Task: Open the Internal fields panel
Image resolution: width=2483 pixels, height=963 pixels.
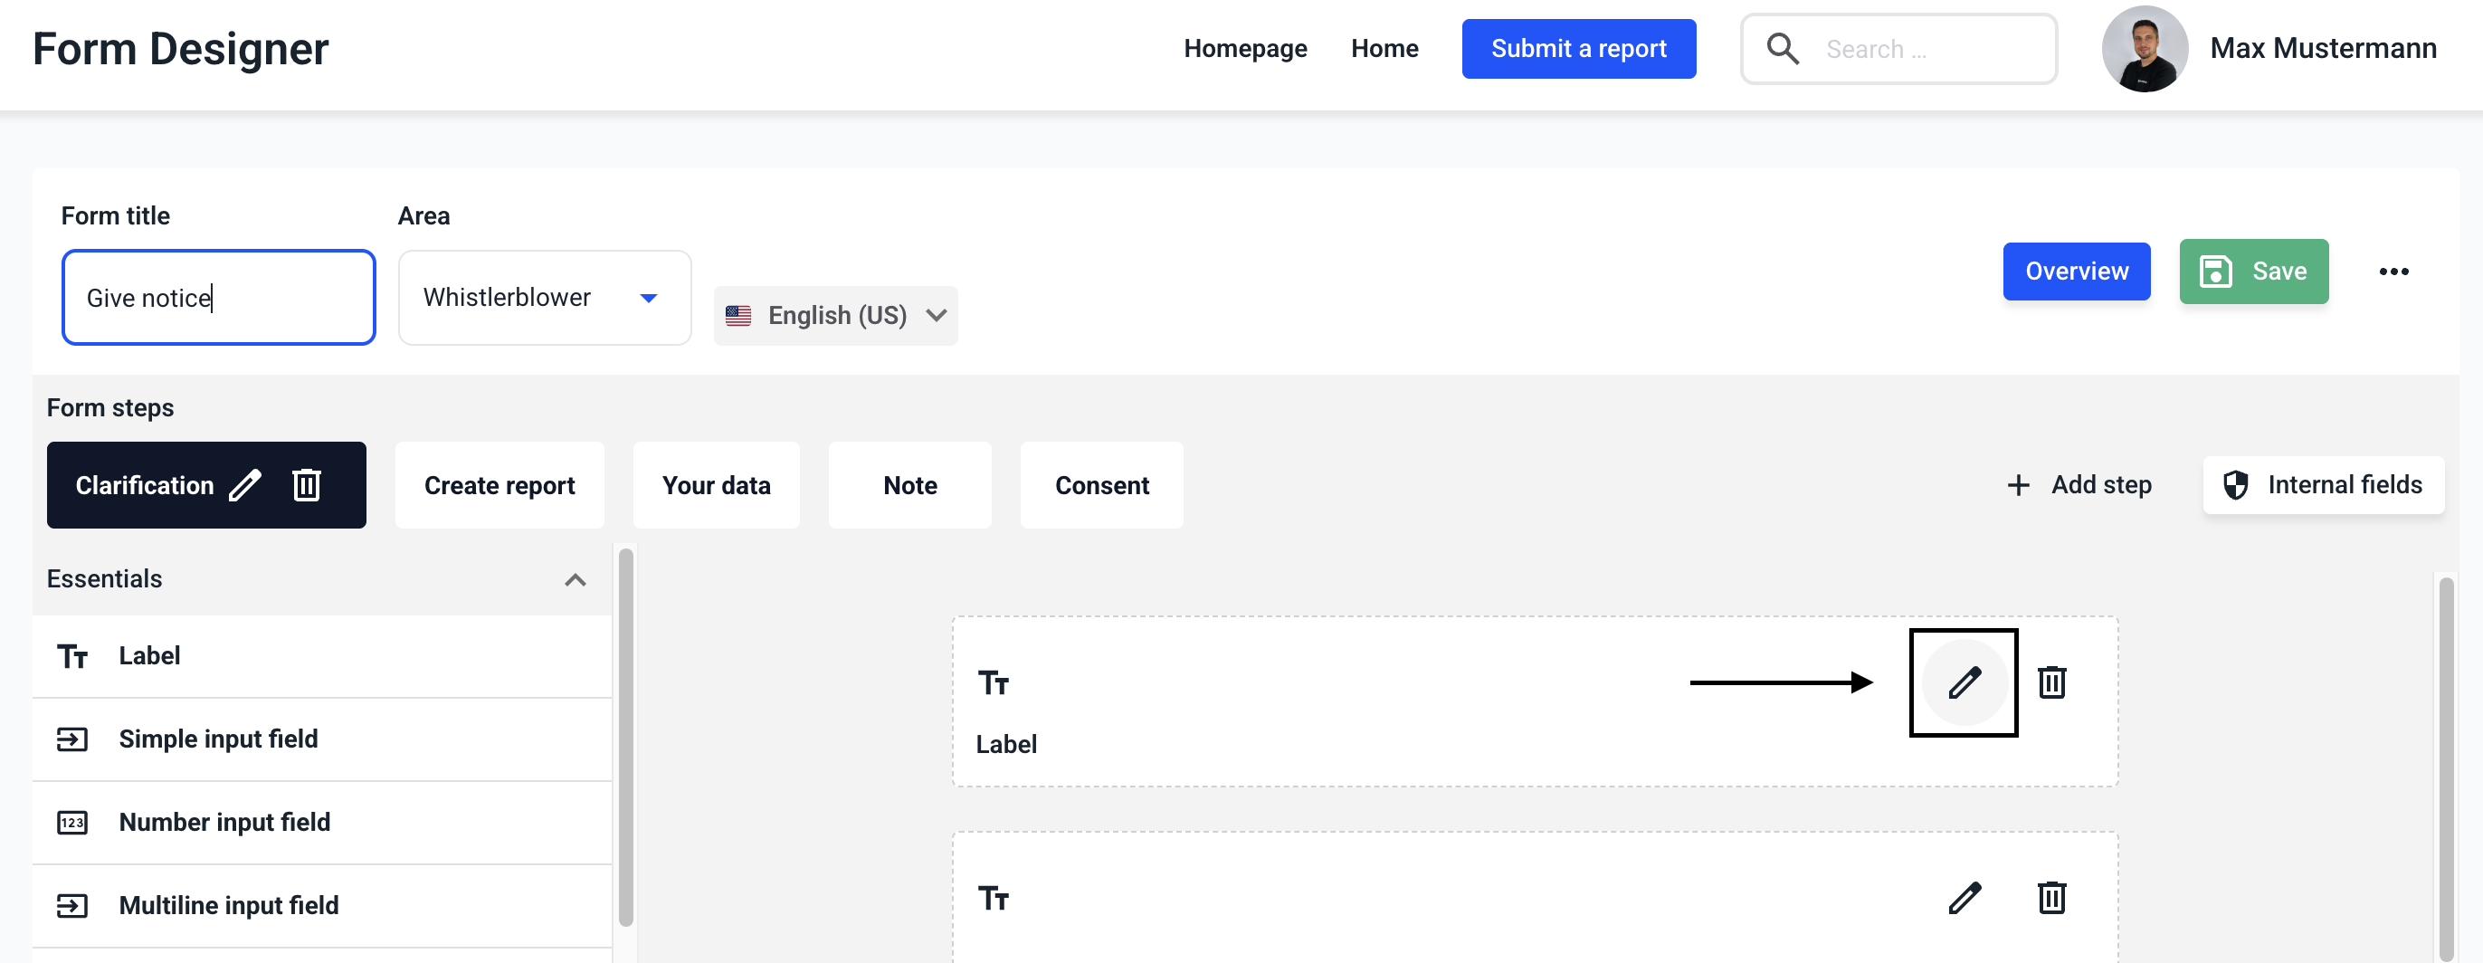Action: click(2322, 485)
